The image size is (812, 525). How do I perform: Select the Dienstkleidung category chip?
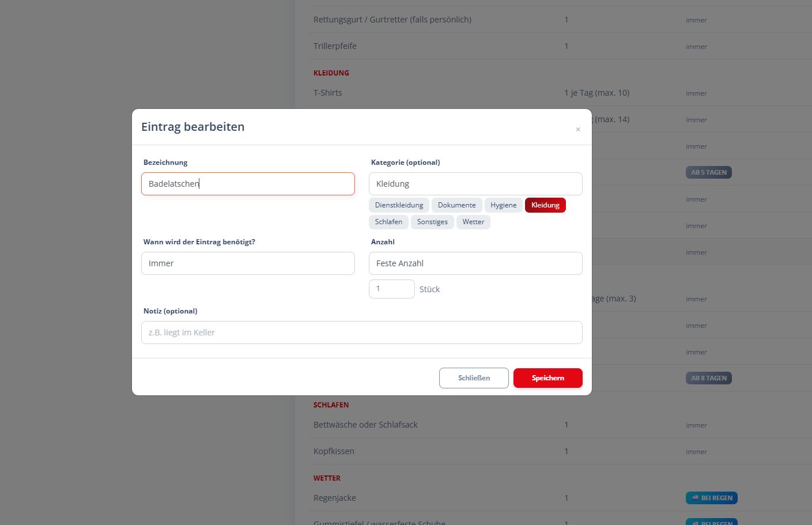(x=399, y=205)
